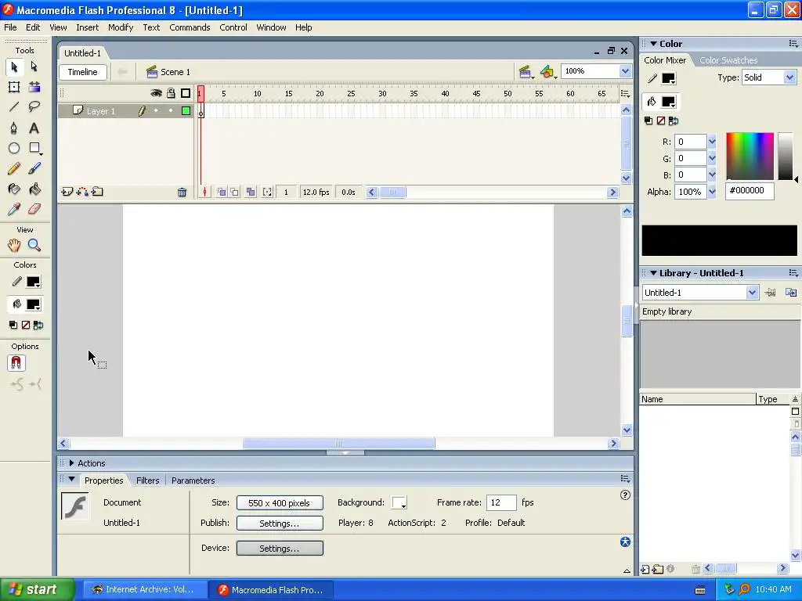Select the Pencil tool
Image resolution: width=802 pixels, height=601 pixels.
[14, 169]
